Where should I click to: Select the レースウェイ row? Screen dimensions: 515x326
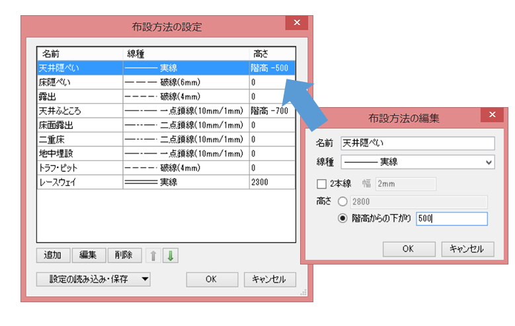click(166, 182)
